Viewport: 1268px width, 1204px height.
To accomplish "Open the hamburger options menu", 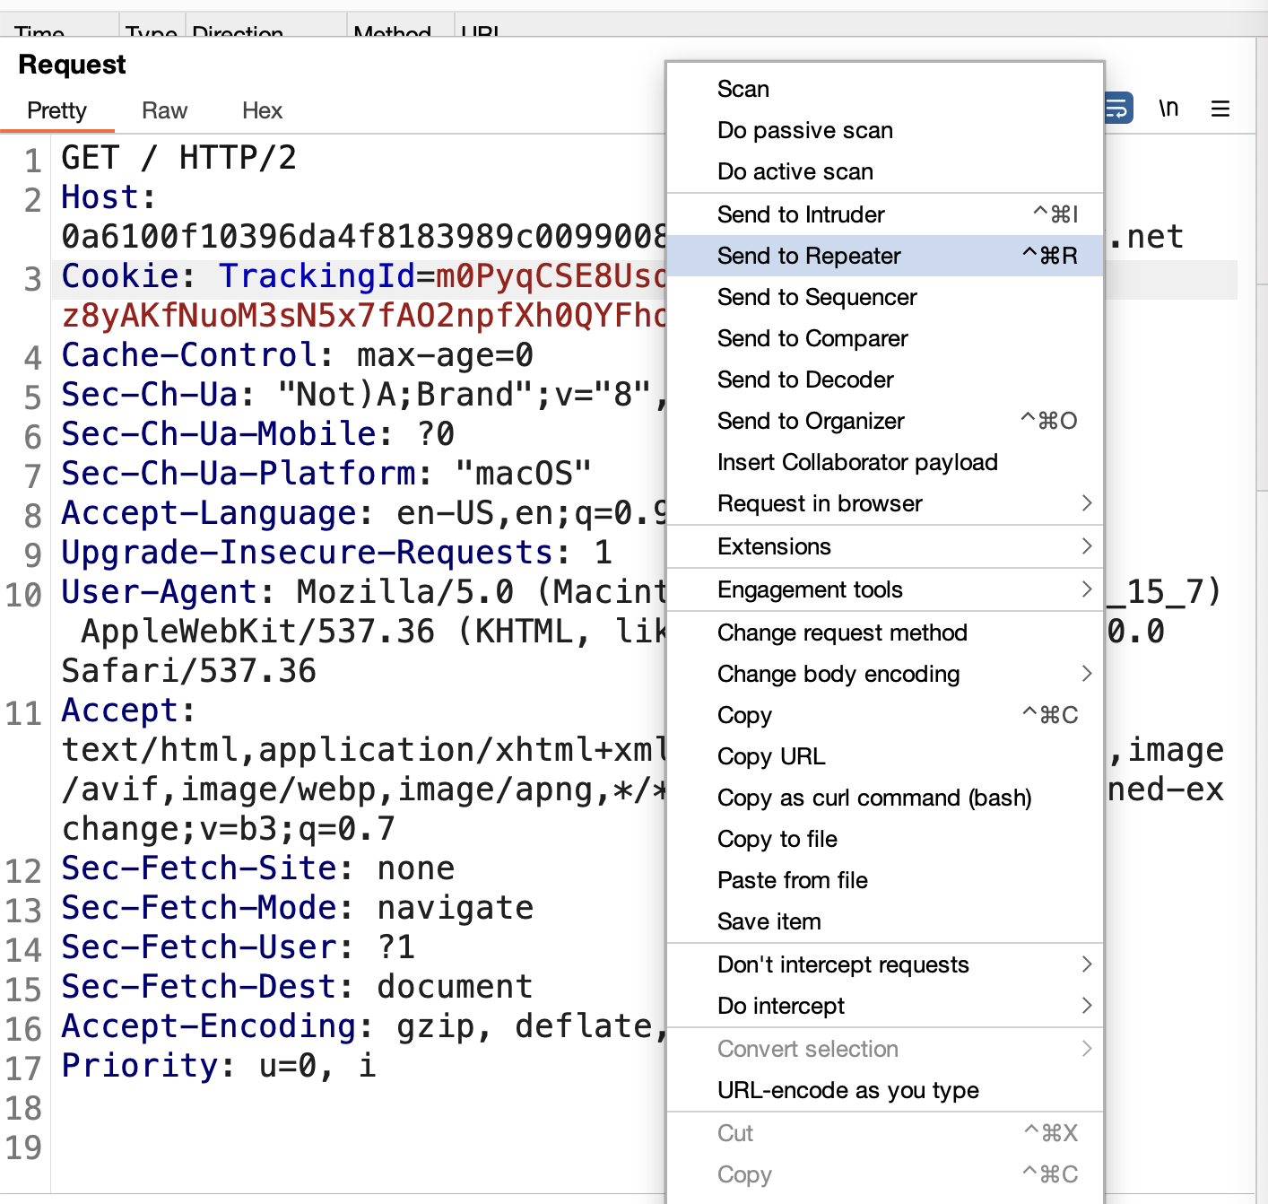I will 1220,109.
